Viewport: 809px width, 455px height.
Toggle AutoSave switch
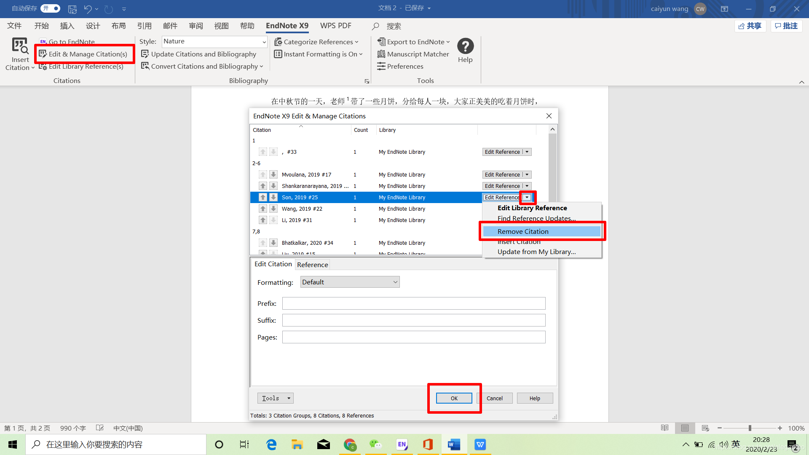50,8
